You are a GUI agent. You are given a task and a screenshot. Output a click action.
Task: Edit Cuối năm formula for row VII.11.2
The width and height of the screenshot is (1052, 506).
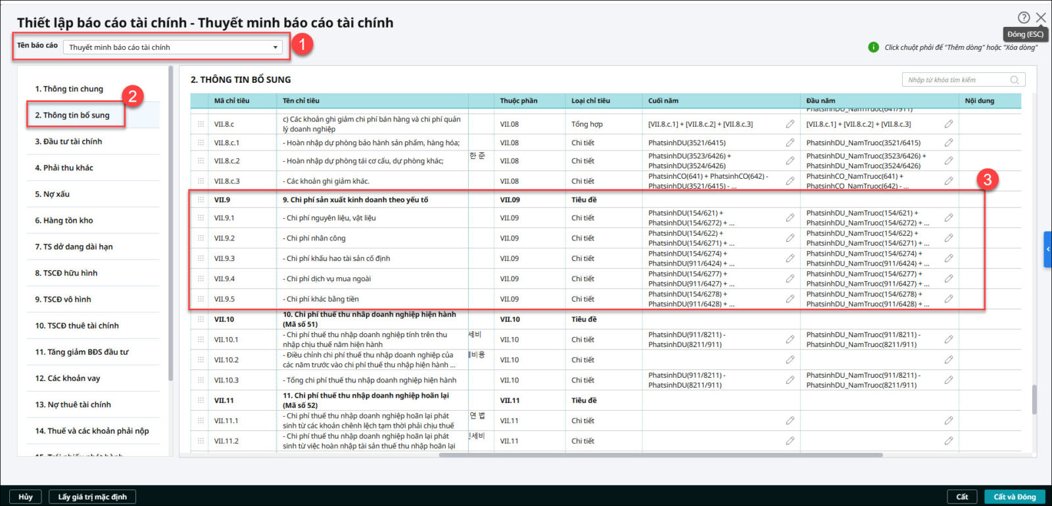click(790, 441)
